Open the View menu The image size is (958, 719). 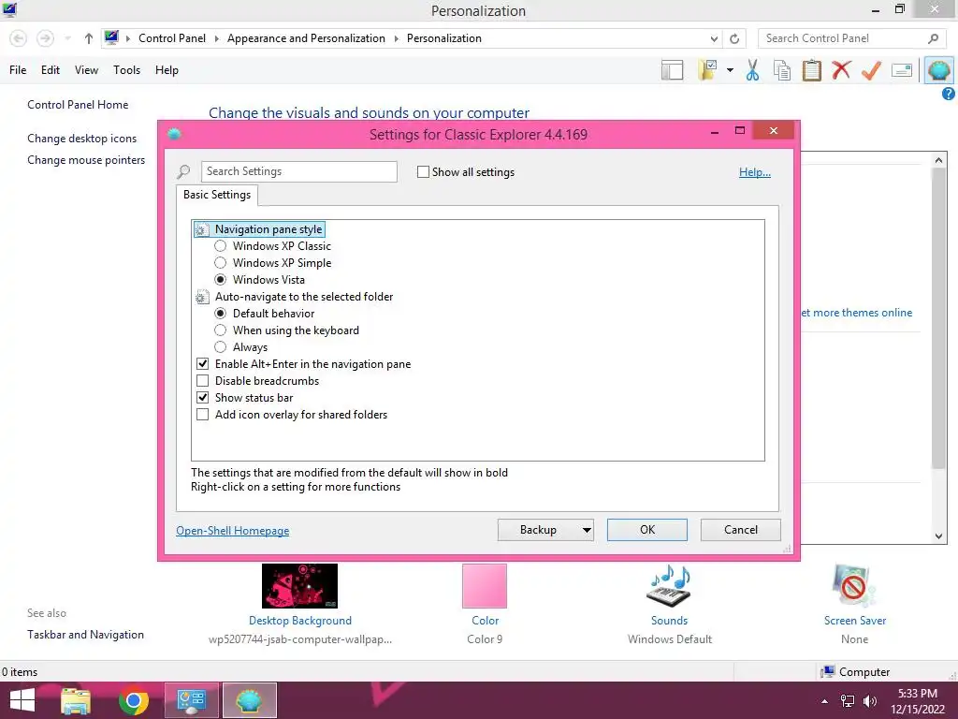(86, 70)
